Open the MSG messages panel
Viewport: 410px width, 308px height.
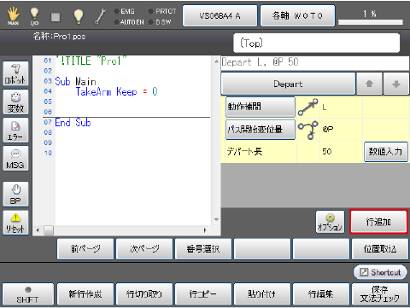16,159
